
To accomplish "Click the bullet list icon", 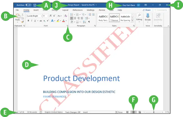I will coord(71,14).
